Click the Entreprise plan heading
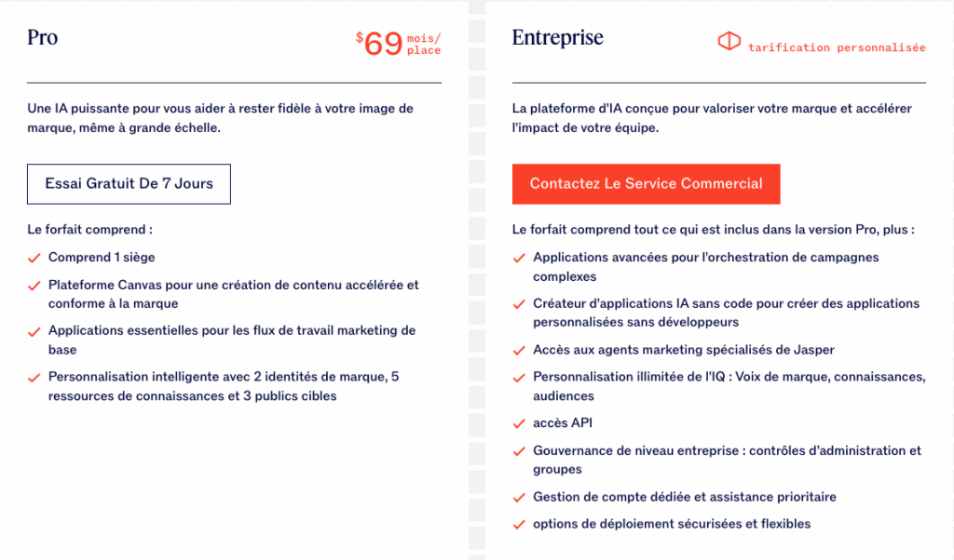Screen dimensions: 954x560 tap(557, 38)
